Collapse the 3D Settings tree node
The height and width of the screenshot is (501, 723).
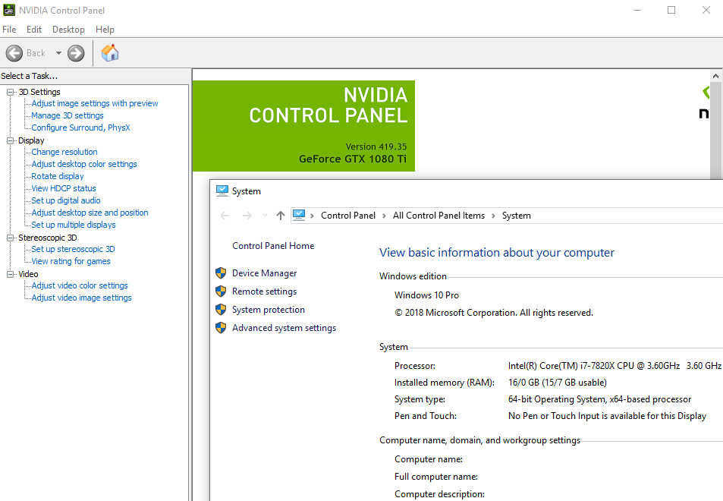tap(10, 92)
